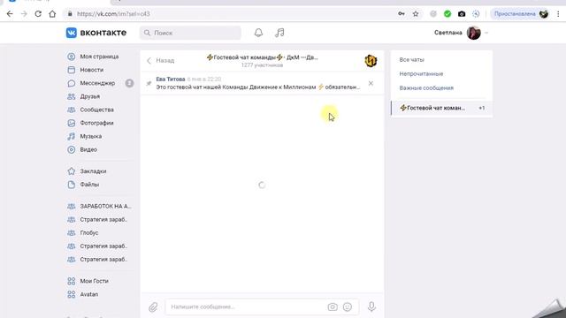The height and width of the screenshot is (318, 566).
Task: Open Закладки in the sidebar
Action: [87, 171]
